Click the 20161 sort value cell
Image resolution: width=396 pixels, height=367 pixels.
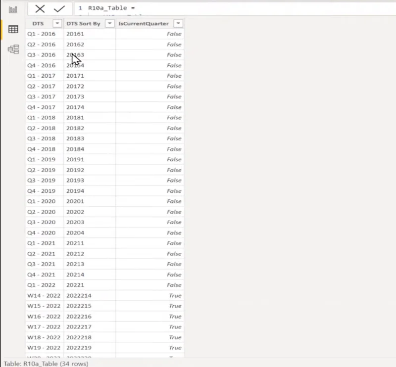click(90, 34)
